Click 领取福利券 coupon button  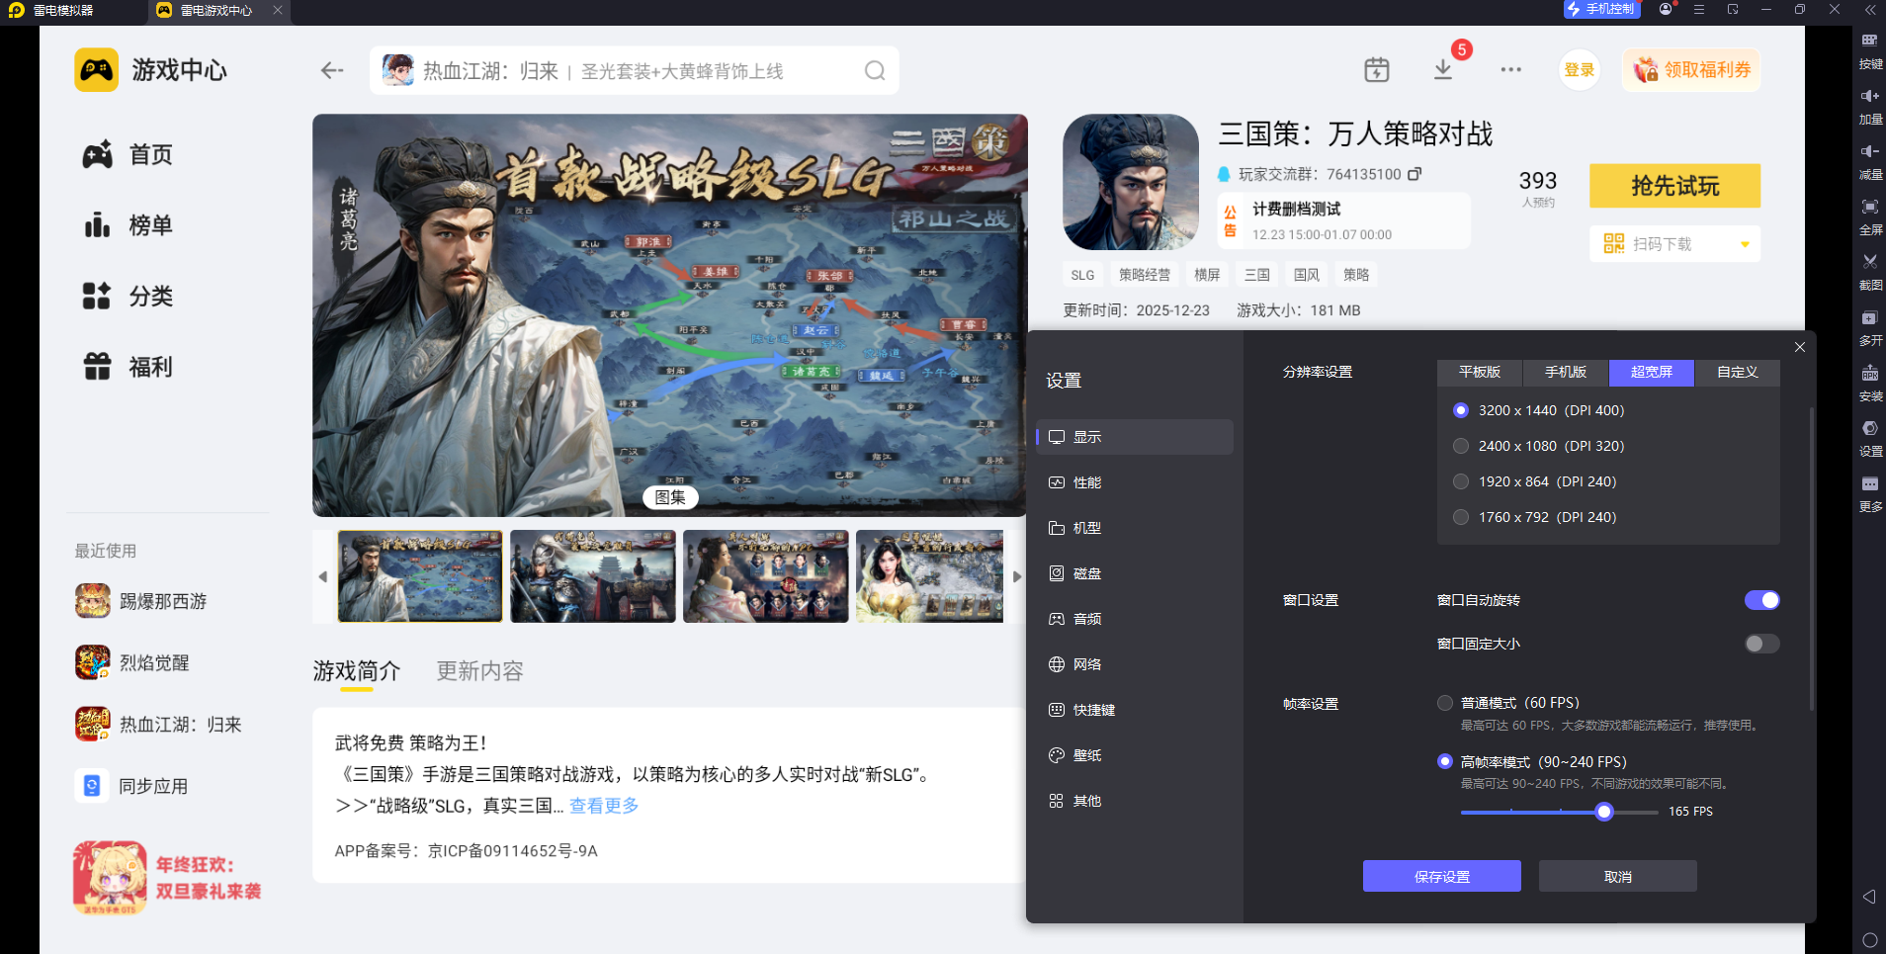pos(1691,70)
